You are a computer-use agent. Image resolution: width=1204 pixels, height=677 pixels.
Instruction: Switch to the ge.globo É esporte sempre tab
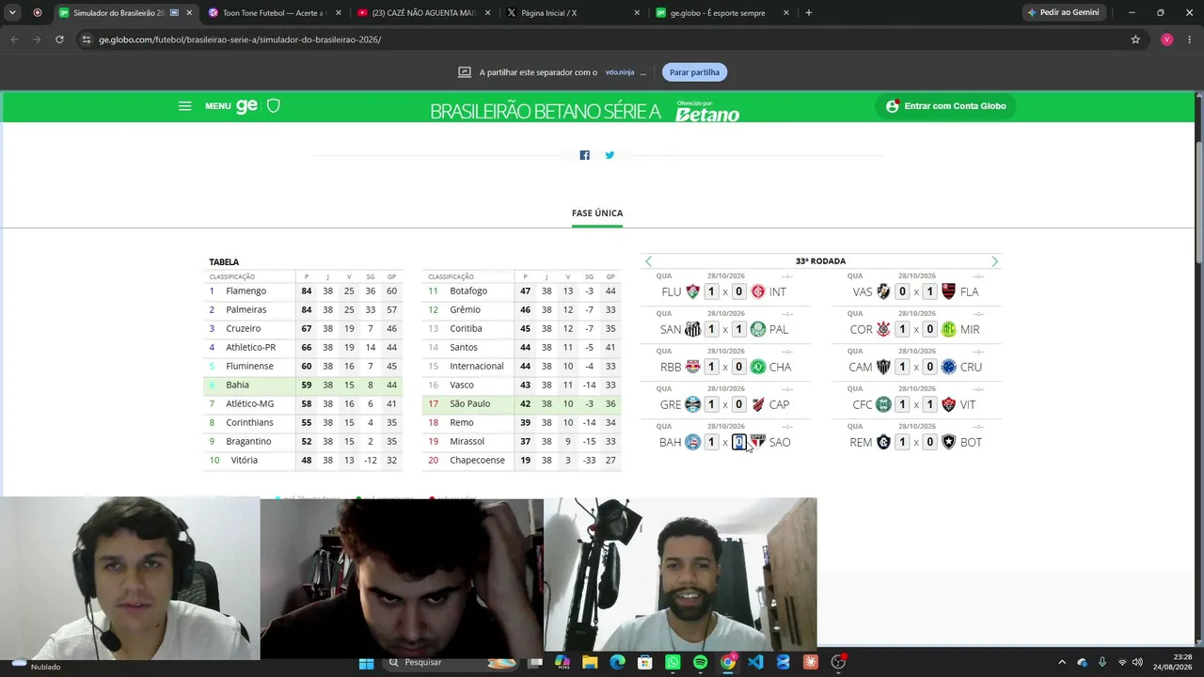pos(722,13)
